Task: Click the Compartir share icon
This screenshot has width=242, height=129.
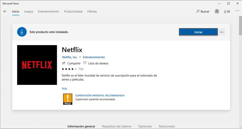Action: (64, 63)
